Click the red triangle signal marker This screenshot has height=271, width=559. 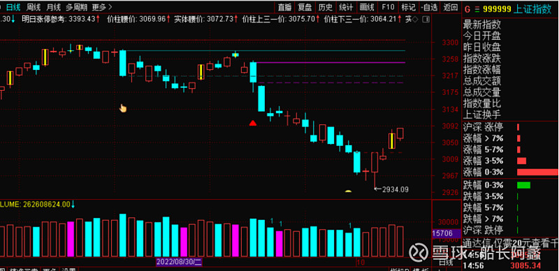253,123
